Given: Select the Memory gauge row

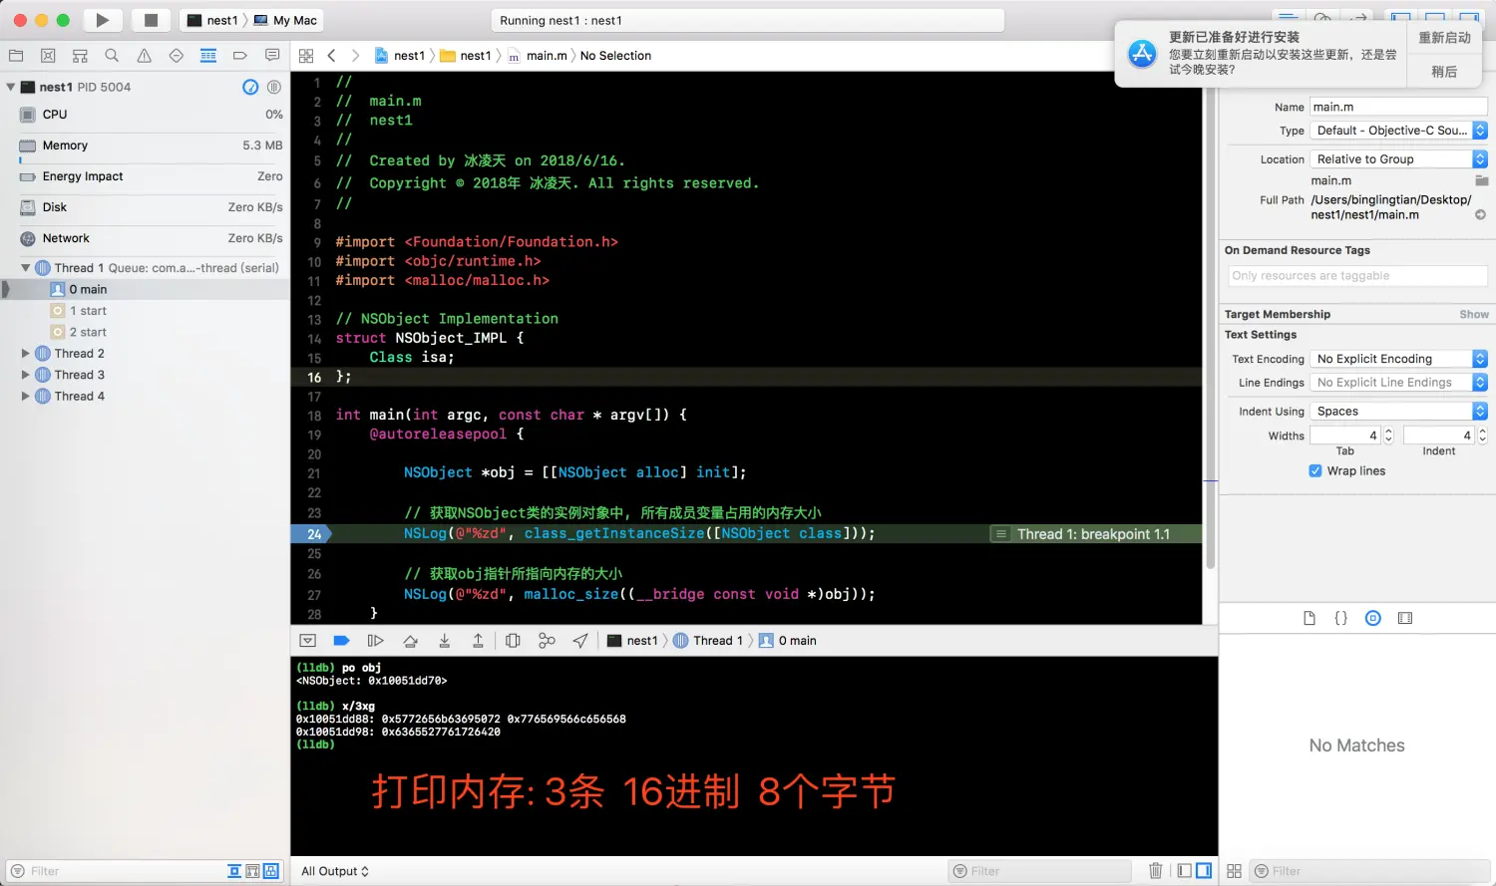Looking at the screenshot, I should [x=145, y=146].
